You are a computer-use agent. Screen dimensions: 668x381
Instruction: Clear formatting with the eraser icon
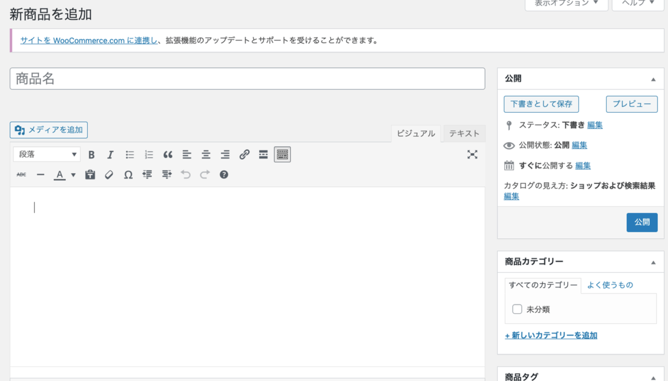[x=109, y=175]
